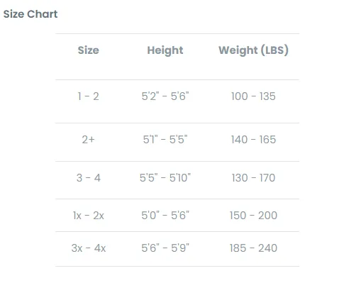
Task: Select the 3x - 4x size cell
Action: point(89,248)
